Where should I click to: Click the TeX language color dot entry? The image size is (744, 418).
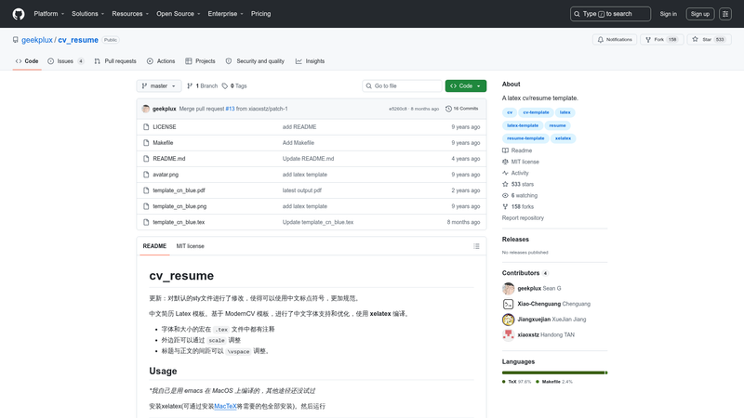(x=517, y=382)
